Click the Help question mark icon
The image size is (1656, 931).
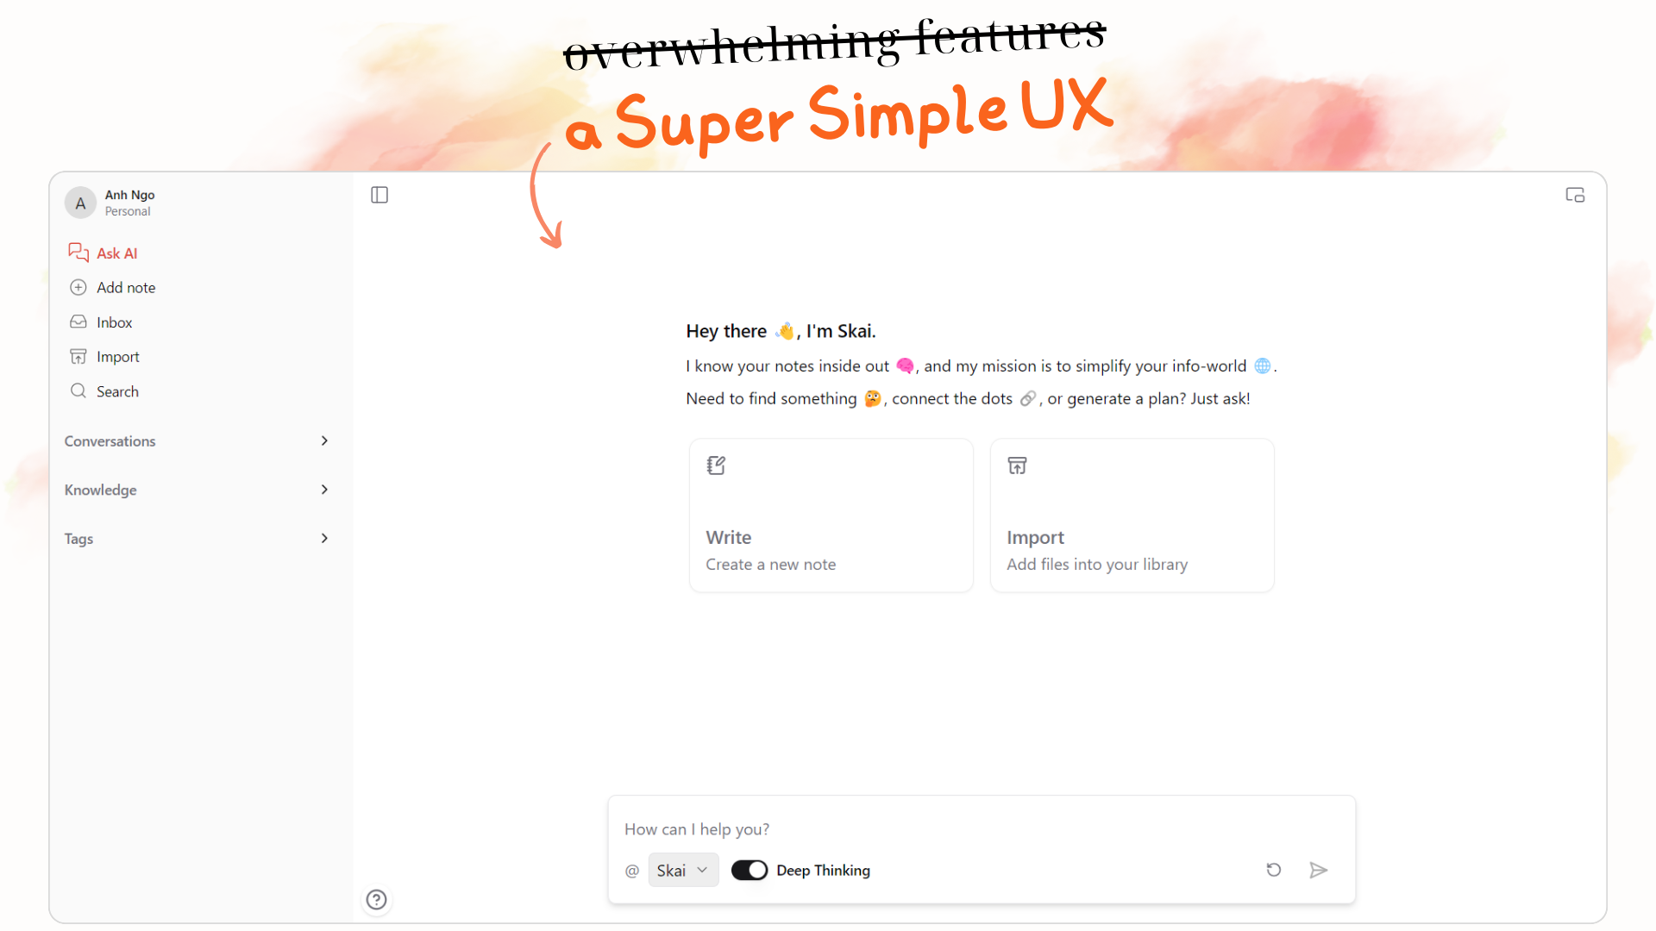(x=376, y=899)
